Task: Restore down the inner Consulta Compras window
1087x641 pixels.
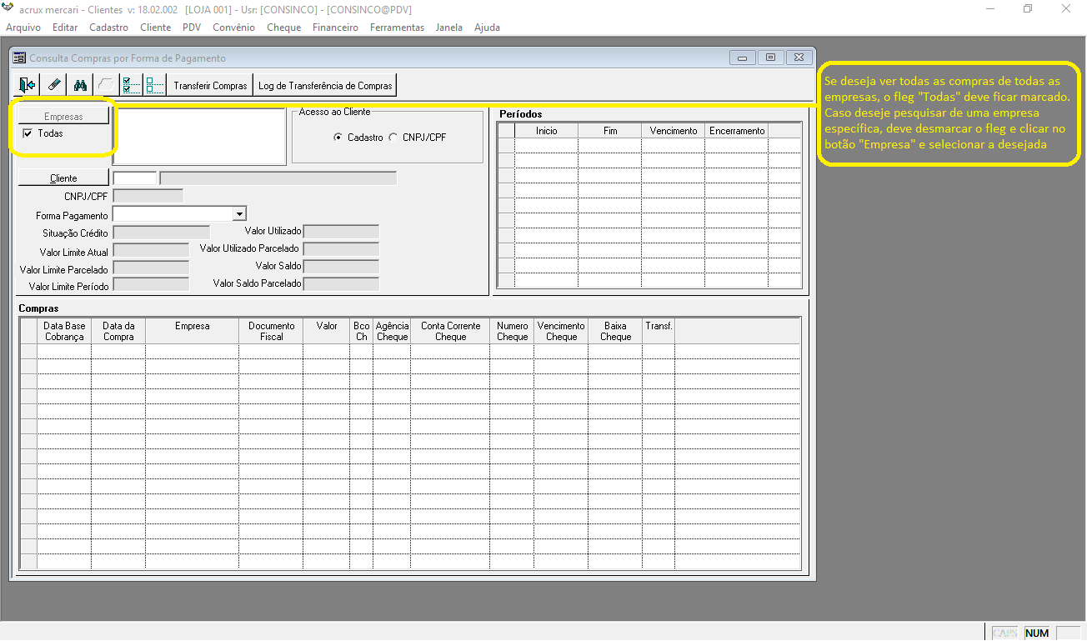Action: point(771,58)
